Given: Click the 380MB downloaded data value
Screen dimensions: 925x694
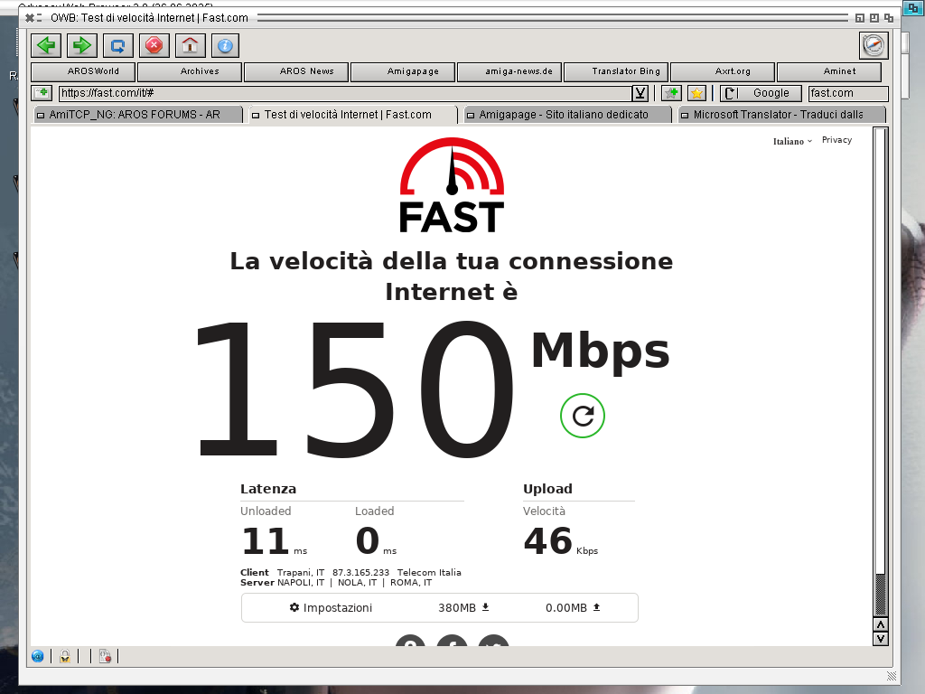Looking at the screenshot, I should (456, 608).
